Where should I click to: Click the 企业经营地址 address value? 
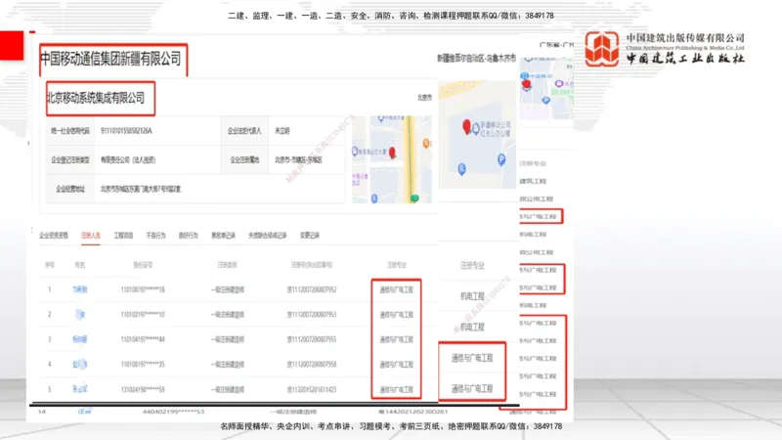coord(140,189)
